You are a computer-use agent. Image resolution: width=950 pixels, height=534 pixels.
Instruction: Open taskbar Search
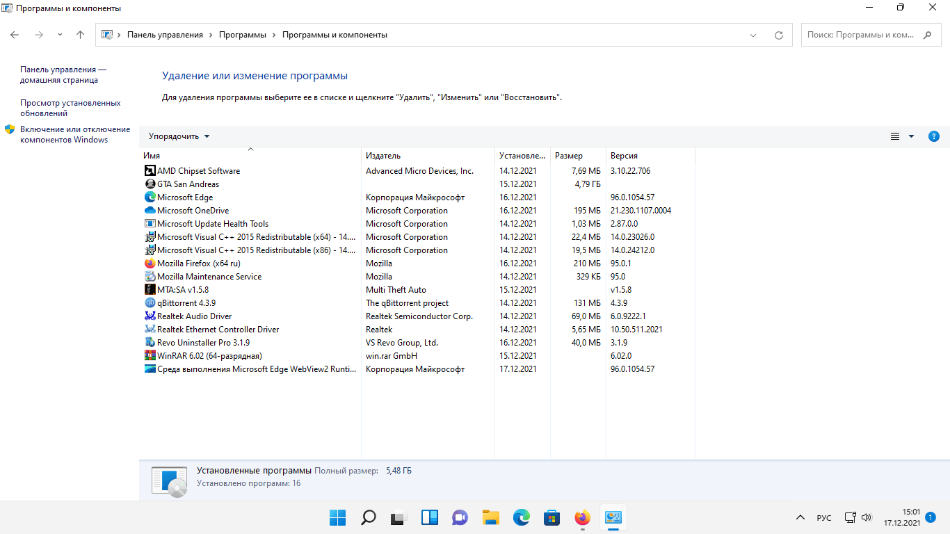tap(368, 517)
